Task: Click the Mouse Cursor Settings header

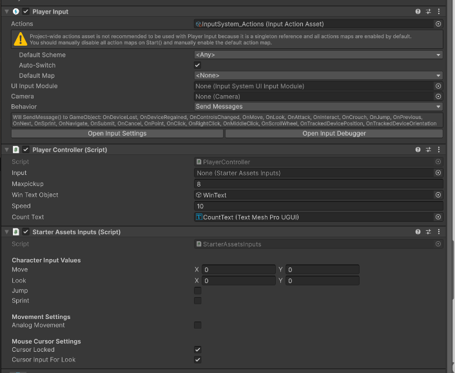Action: tap(46, 341)
